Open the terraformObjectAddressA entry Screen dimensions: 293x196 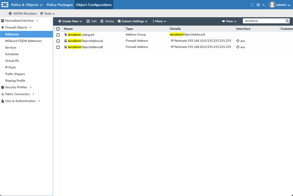coord(85,41)
